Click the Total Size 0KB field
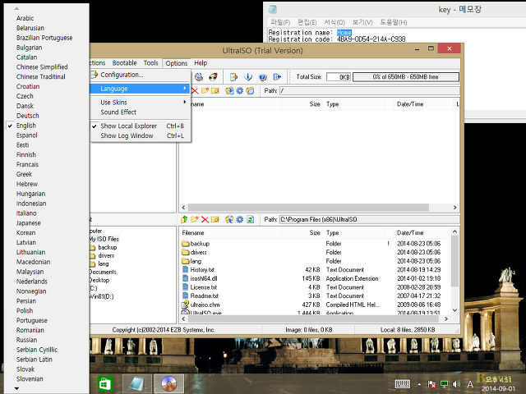526x394 pixels. tap(339, 77)
